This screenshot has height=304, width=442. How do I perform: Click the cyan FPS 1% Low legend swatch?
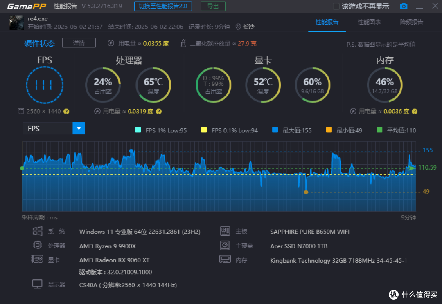[x=138, y=130]
